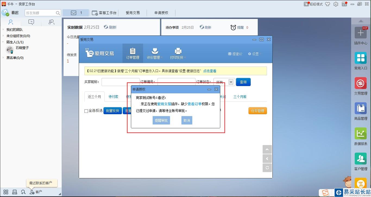Select the 待付款 orders tab
The width and height of the screenshot is (371, 197).
[113, 97]
